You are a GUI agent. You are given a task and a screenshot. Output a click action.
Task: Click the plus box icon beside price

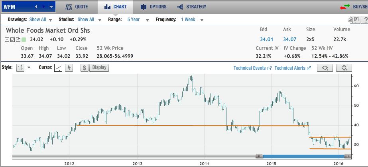pyautogui.click(x=18, y=39)
